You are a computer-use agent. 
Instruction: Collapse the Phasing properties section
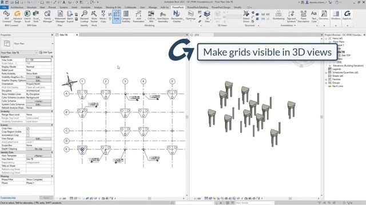[x=52, y=176]
